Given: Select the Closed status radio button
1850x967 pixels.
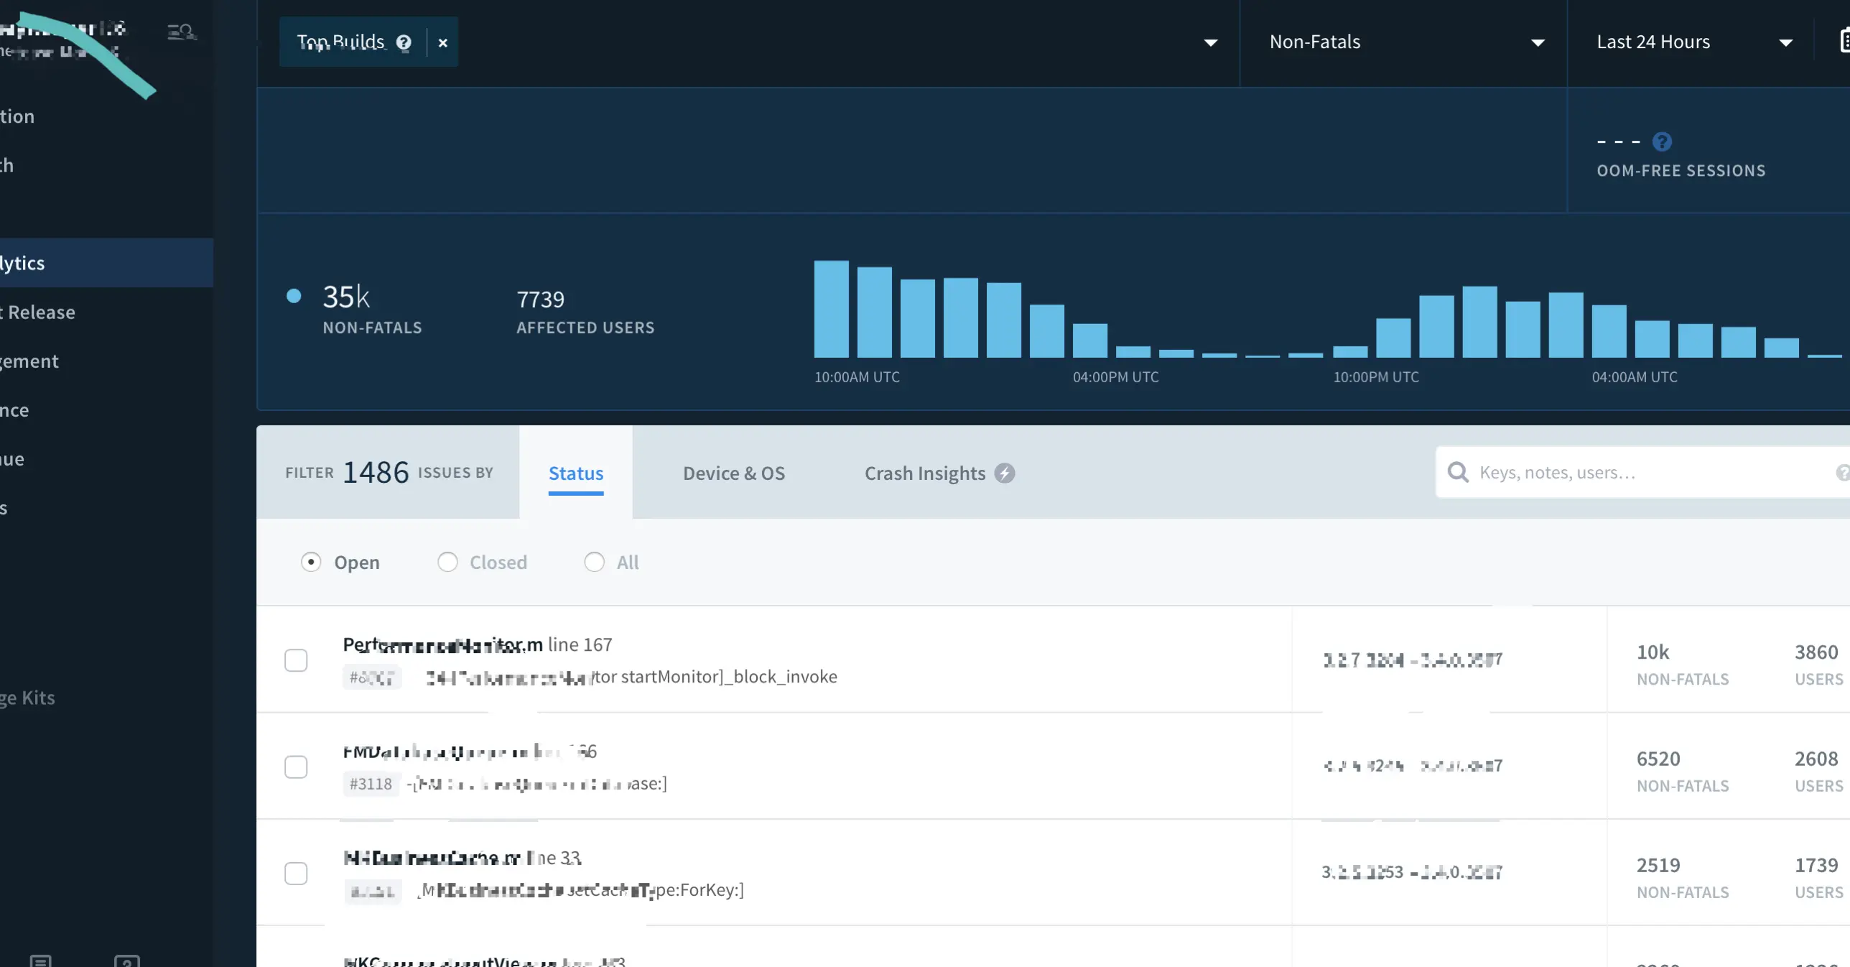Looking at the screenshot, I should 447,562.
